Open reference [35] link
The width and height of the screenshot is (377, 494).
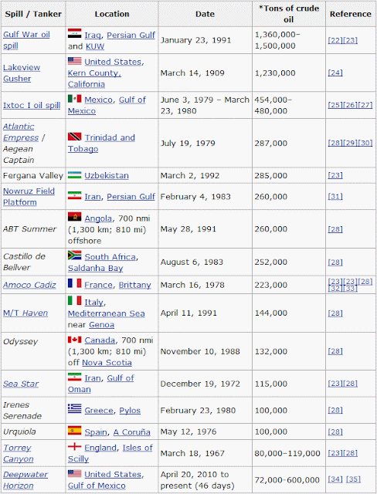click(x=353, y=479)
